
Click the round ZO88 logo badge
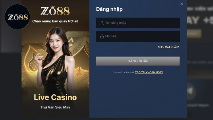coord(17,17)
